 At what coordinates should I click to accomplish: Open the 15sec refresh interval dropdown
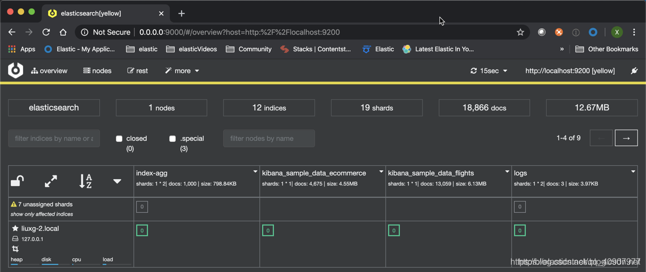point(489,70)
